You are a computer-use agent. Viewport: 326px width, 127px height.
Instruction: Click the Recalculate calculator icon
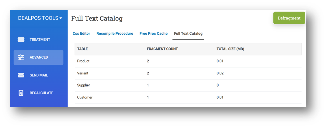tap(21, 93)
